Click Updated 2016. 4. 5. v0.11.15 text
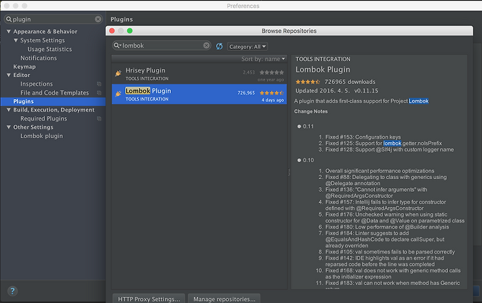Screen dimensions: 482x303 click(x=337, y=91)
